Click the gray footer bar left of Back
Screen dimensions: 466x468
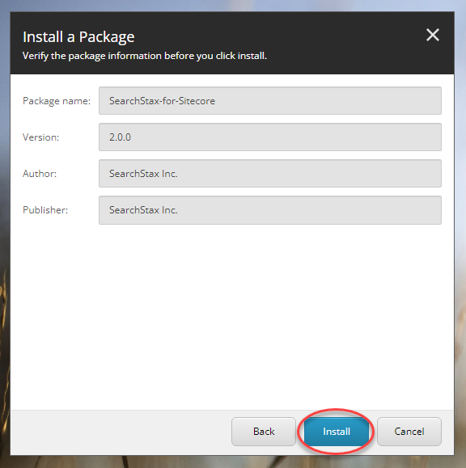(x=120, y=432)
